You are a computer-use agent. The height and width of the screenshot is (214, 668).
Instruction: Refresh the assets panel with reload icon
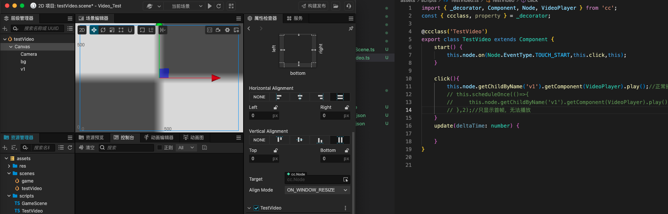70,148
